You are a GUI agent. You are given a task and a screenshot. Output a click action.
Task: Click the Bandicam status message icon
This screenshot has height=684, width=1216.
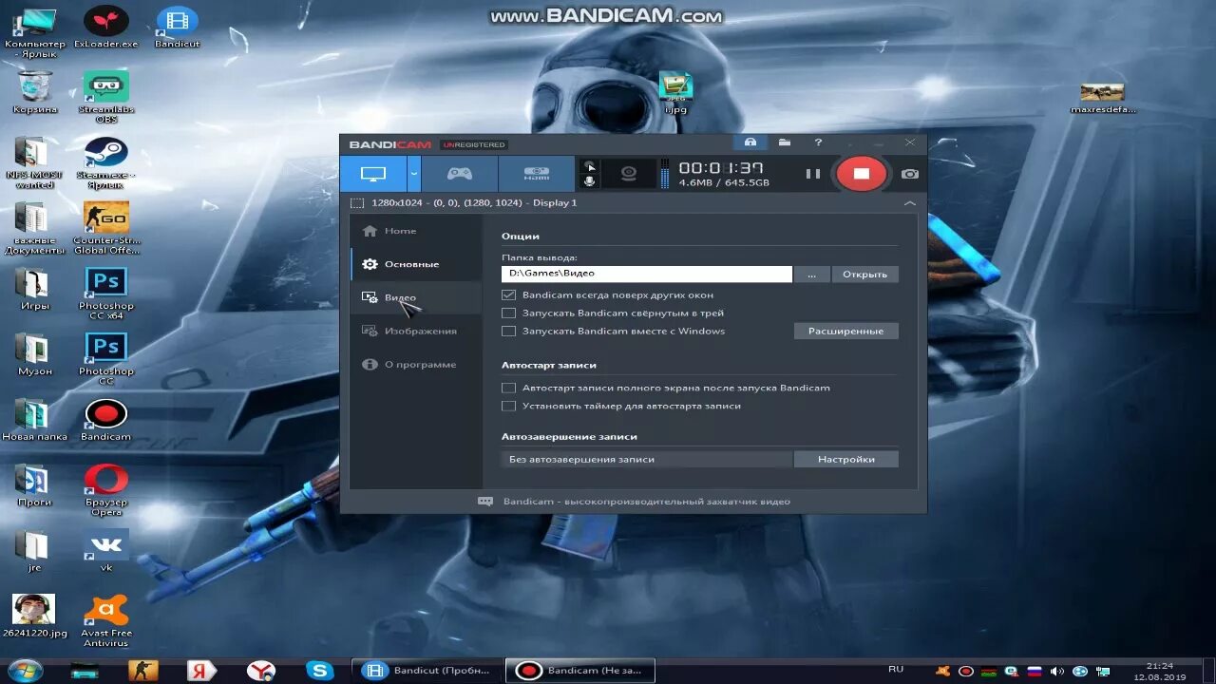pos(485,502)
